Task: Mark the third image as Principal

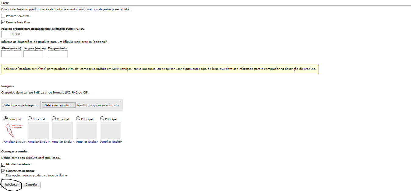Action: 54,118
